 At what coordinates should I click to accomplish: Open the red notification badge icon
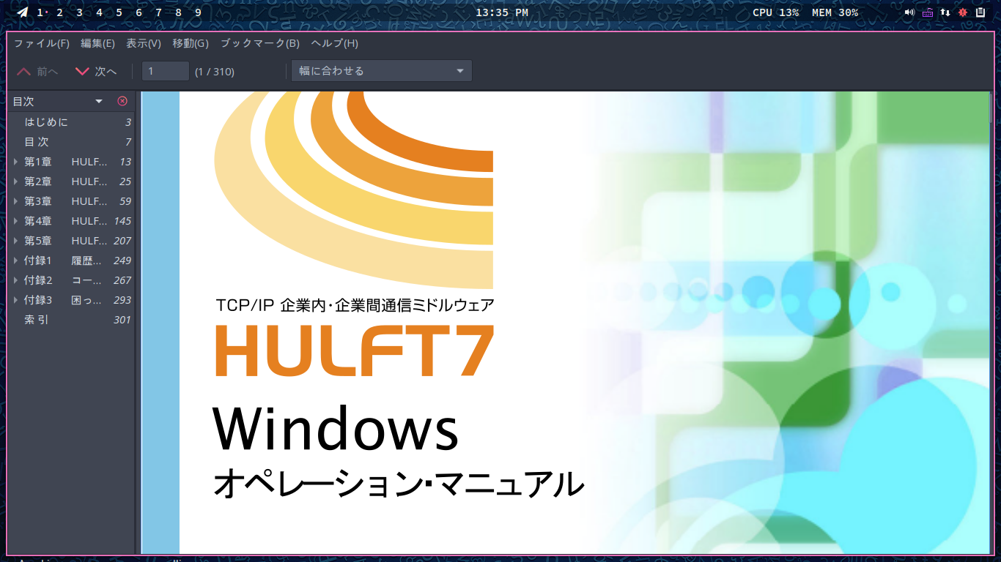tap(963, 12)
